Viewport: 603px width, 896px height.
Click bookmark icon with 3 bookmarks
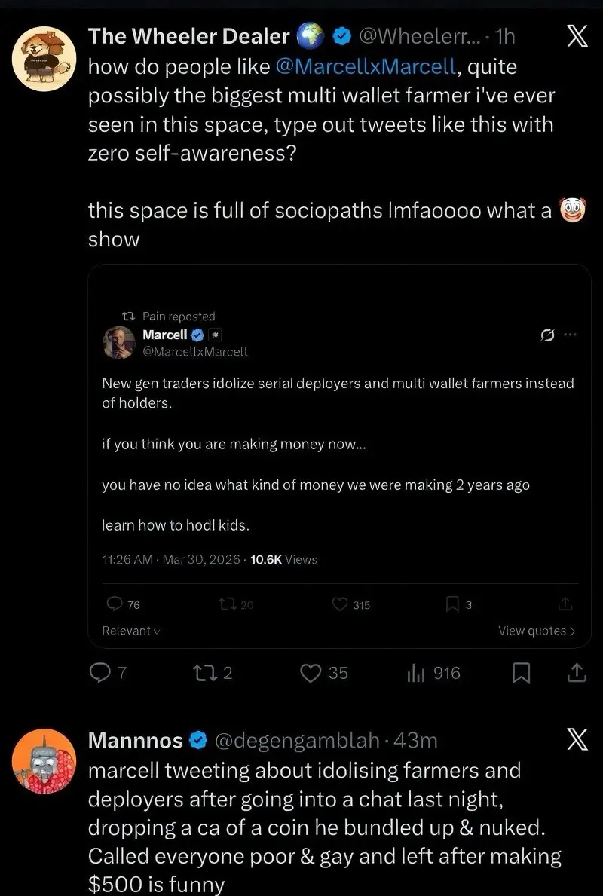pyautogui.click(x=452, y=604)
